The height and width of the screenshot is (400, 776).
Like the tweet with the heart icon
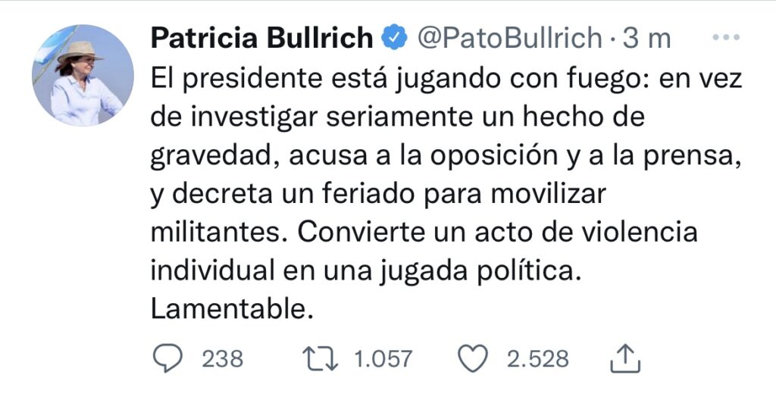point(475,358)
